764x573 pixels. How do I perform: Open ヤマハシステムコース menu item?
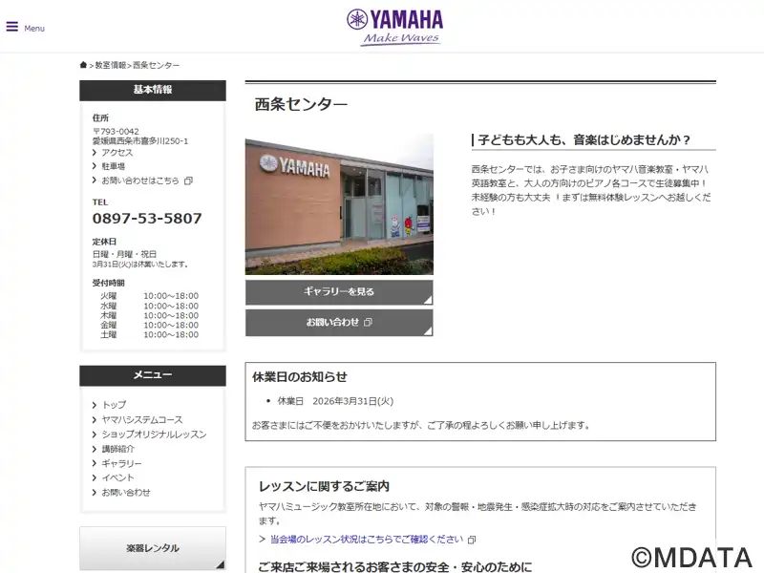pos(141,419)
